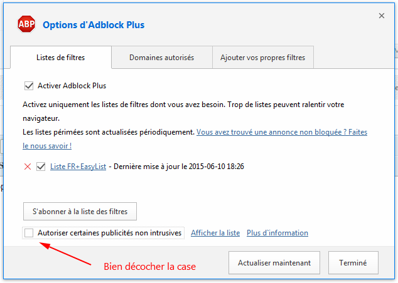The width and height of the screenshot is (398, 283).
Task: Remove the Liste FR+EasyList filter with red X
Action: tap(28, 167)
